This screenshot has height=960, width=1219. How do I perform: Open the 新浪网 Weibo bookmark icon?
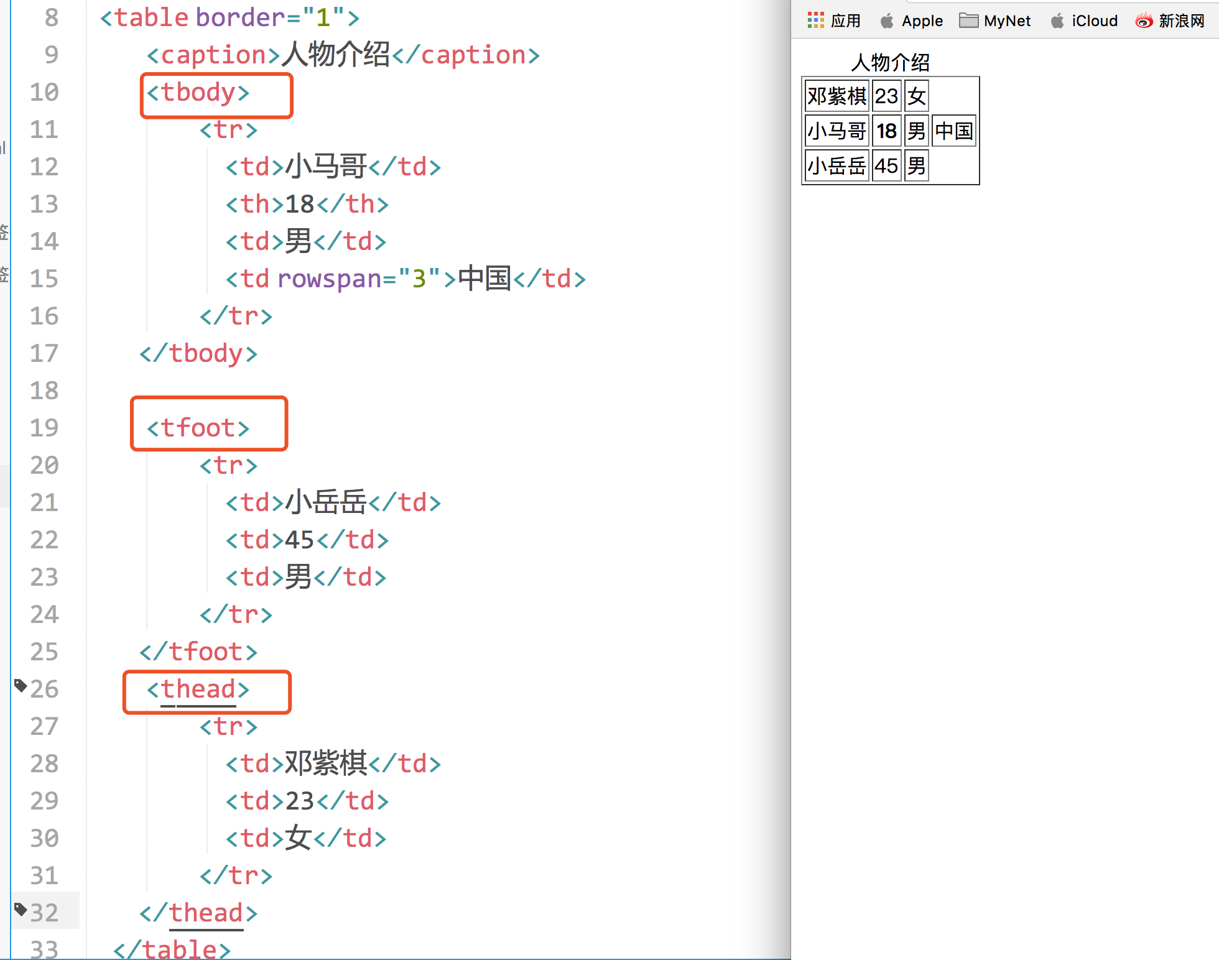pyautogui.click(x=1144, y=21)
